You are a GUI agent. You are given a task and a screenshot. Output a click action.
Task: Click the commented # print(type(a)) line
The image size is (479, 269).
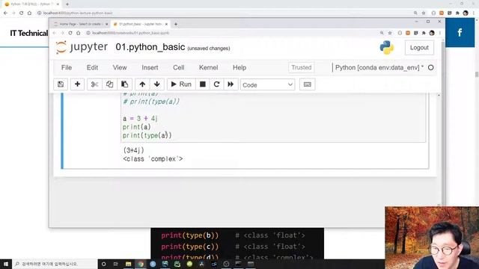pos(151,102)
